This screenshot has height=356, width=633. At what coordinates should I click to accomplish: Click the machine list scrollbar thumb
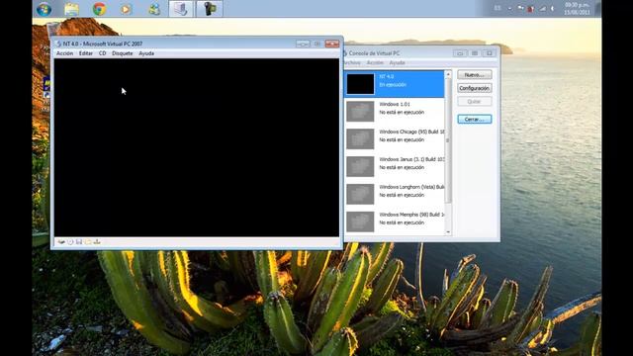(x=448, y=140)
